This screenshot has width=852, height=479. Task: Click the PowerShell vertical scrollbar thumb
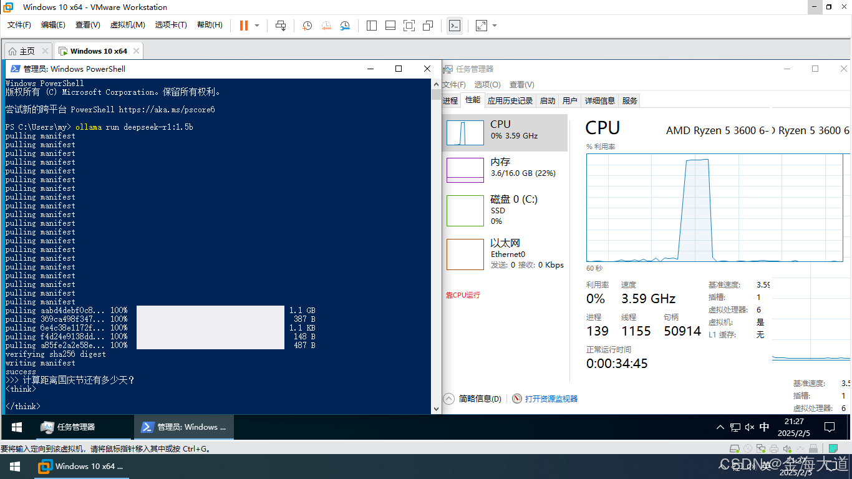tap(436, 95)
